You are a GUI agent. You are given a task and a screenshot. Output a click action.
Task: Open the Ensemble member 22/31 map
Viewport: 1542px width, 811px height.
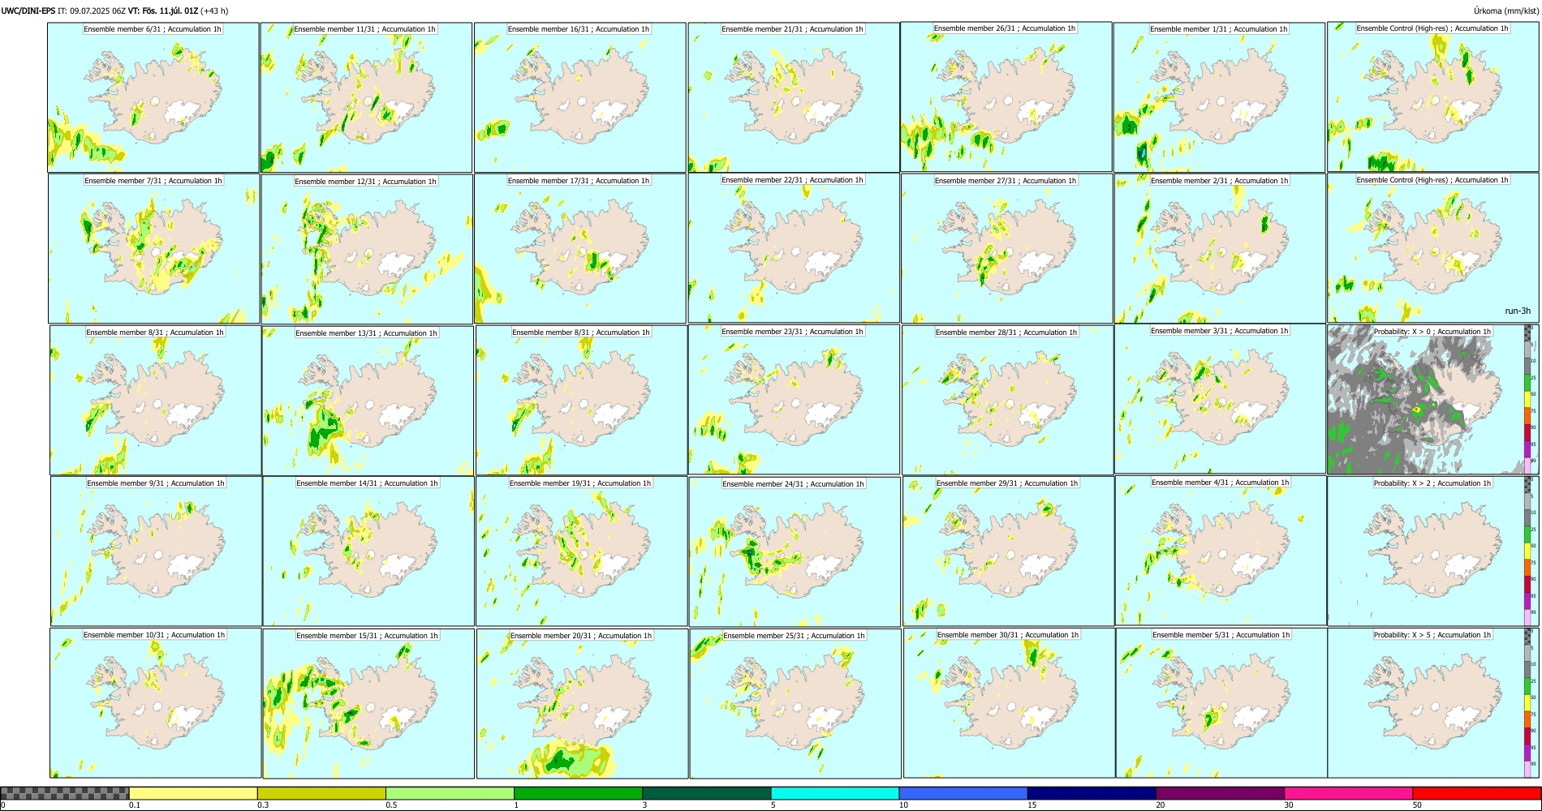(x=794, y=248)
